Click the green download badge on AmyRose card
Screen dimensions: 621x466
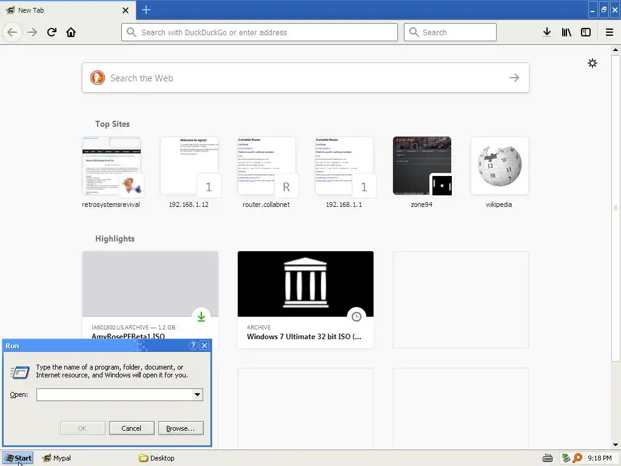(x=201, y=317)
